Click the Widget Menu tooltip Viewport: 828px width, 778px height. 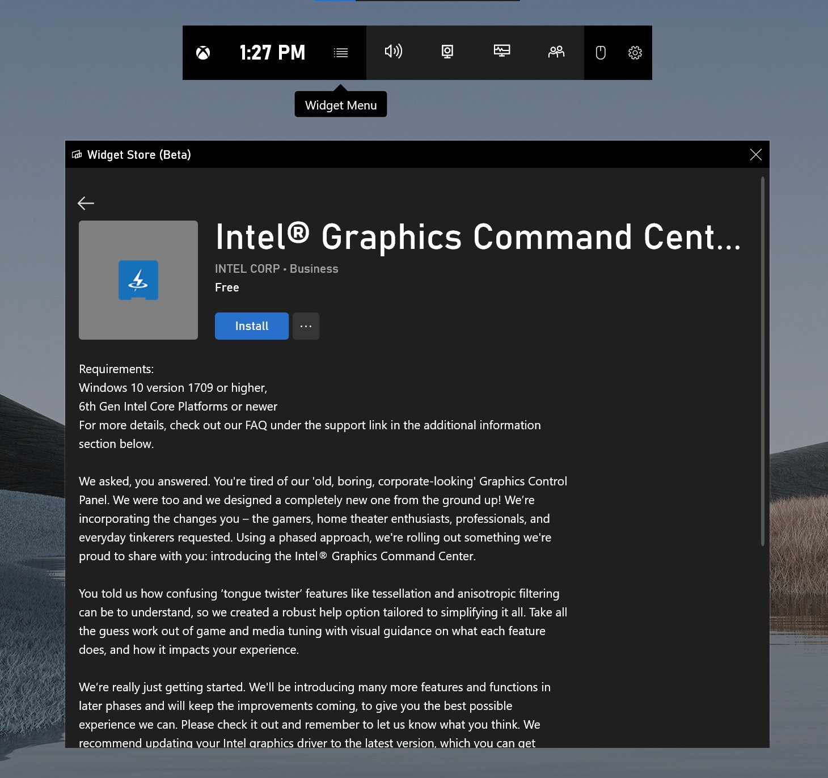click(341, 105)
